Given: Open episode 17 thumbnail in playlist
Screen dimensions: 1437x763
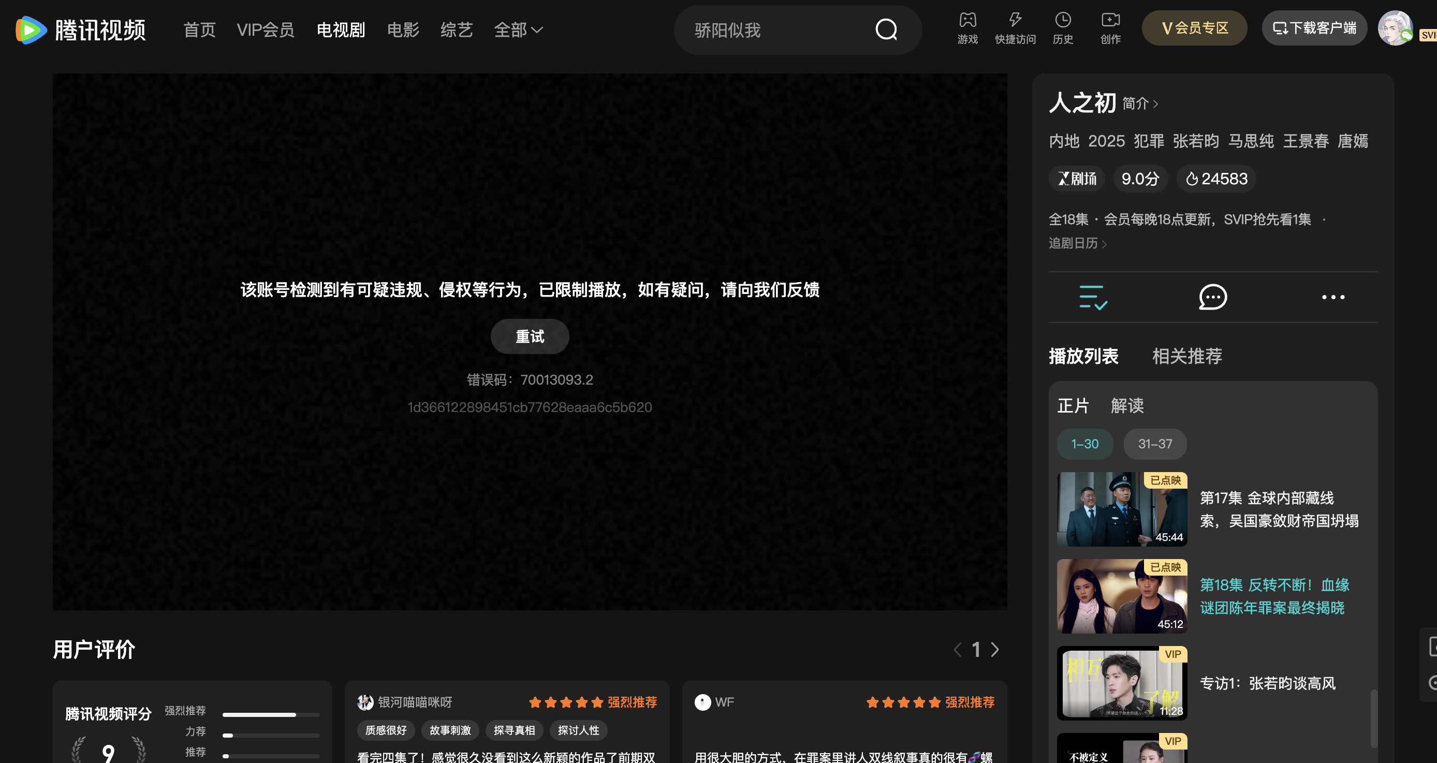Looking at the screenshot, I should (1122, 509).
